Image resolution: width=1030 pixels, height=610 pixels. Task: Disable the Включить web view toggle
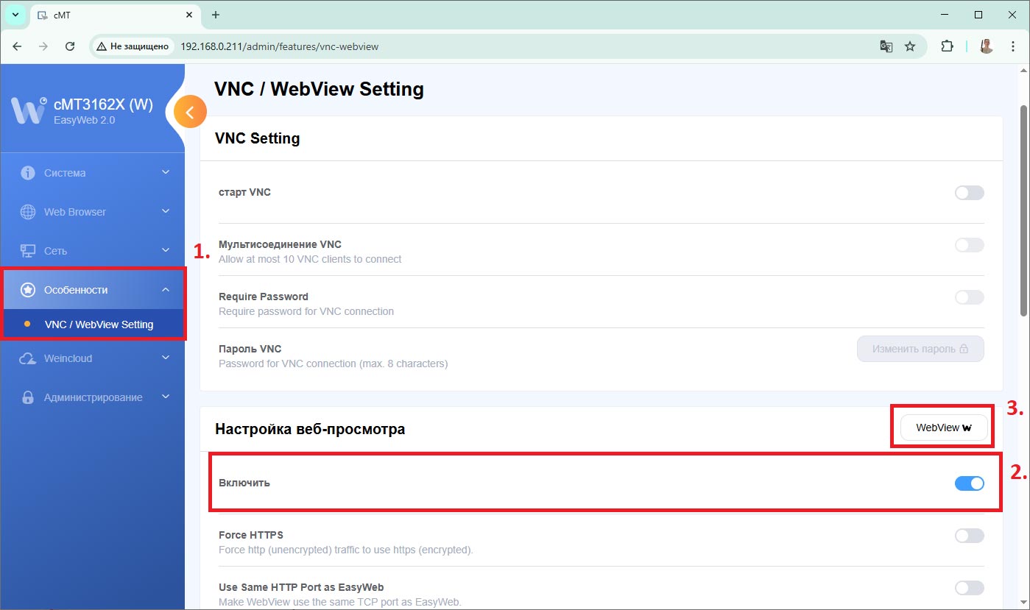click(x=969, y=483)
